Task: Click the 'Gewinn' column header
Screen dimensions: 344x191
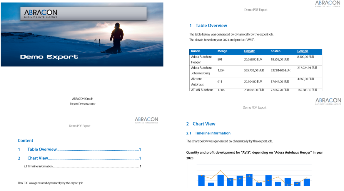Action: [303, 51]
